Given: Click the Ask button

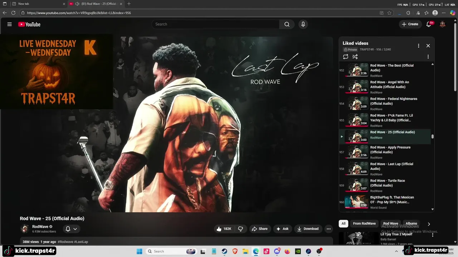Looking at the screenshot, I should pyautogui.click(x=282, y=229).
